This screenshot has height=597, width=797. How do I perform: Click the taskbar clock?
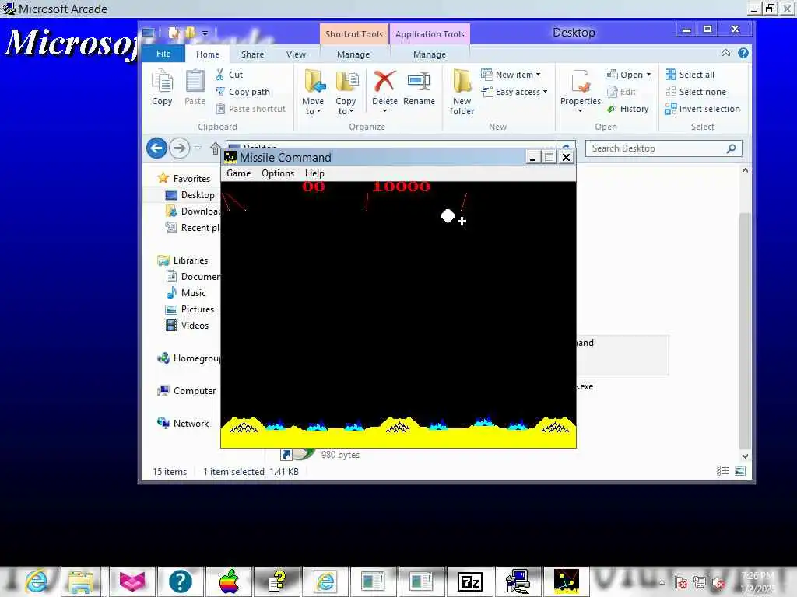[x=757, y=581]
